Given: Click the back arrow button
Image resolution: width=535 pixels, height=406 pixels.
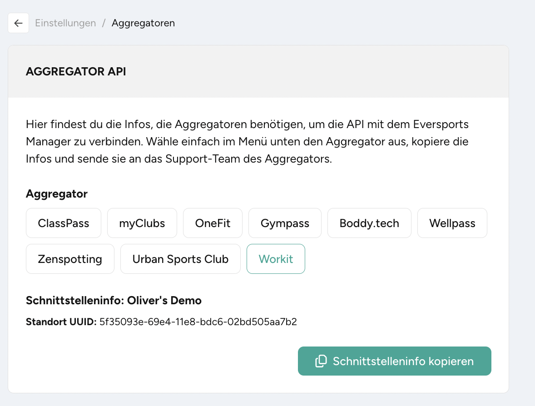Looking at the screenshot, I should pyautogui.click(x=19, y=23).
